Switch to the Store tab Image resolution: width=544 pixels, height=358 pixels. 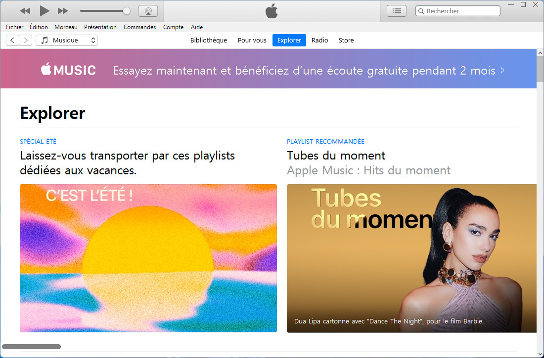(x=346, y=40)
